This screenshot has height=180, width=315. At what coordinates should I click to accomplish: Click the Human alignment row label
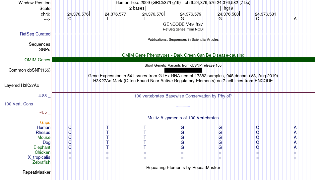coord(43,127)
